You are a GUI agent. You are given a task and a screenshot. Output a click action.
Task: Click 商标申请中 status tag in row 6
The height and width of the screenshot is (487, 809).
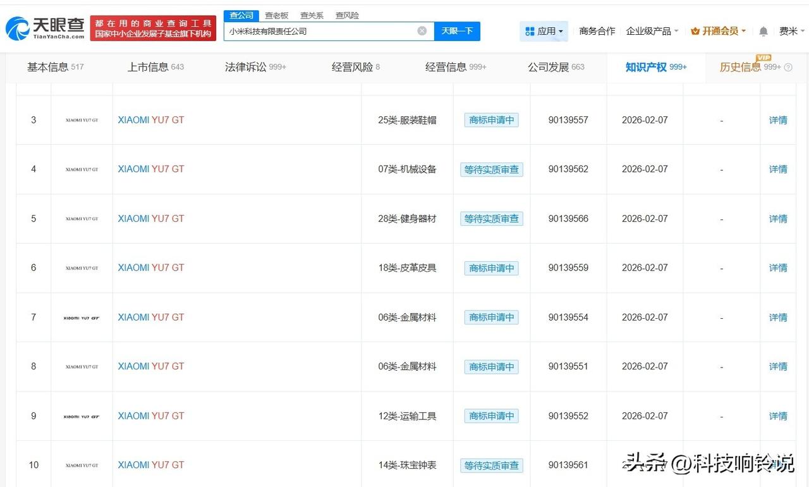tap(492, 268)
